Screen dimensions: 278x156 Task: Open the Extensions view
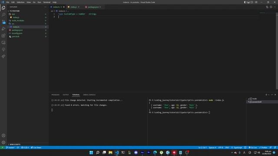click(3, 36)
